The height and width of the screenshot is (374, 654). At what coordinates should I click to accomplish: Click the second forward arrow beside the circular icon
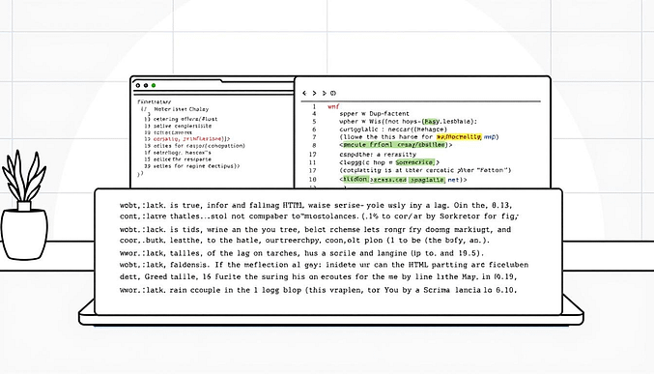pos(324,93)
